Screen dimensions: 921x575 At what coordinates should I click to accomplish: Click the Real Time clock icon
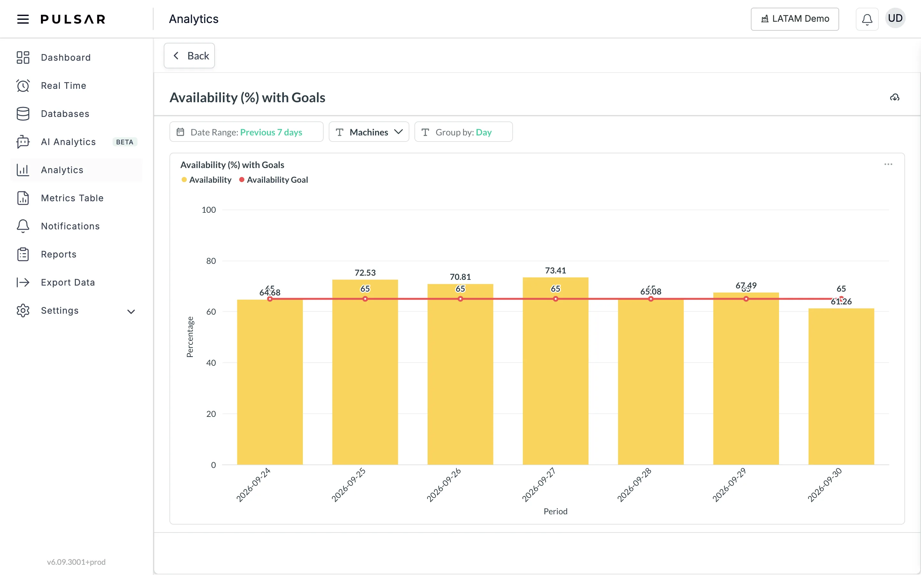[23, 86]
